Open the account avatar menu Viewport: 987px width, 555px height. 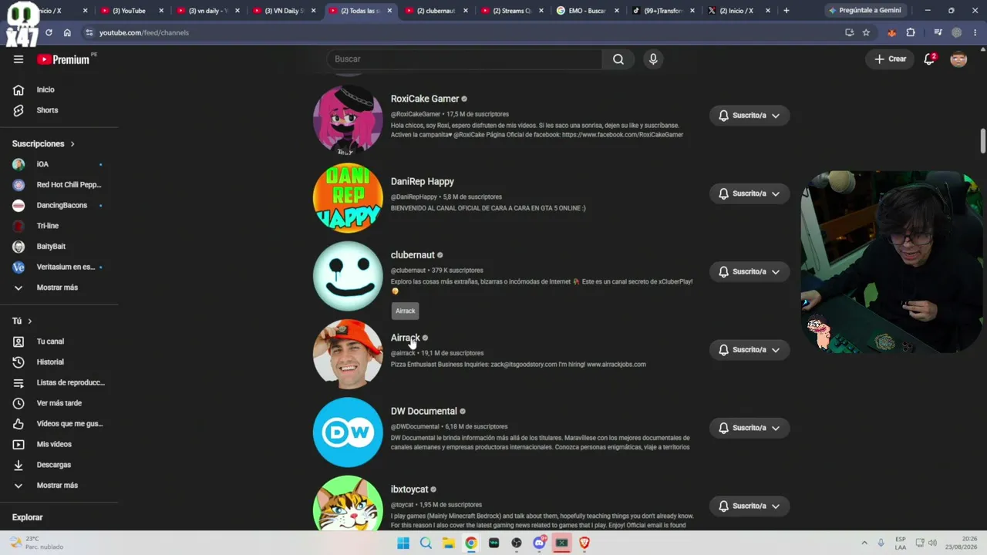[958, 59]
